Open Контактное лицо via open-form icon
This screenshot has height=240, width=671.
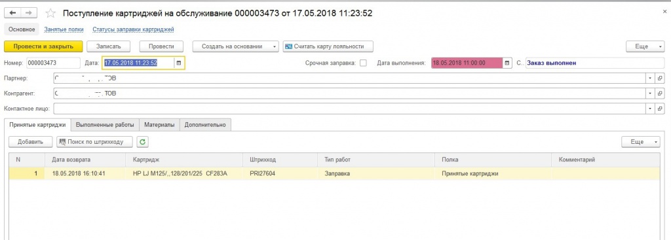660,109
